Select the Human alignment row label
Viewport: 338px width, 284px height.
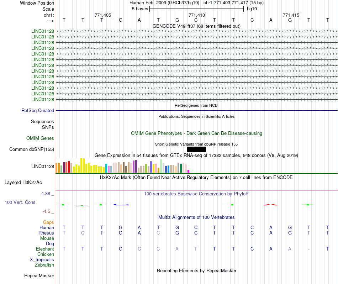[47, 228]
